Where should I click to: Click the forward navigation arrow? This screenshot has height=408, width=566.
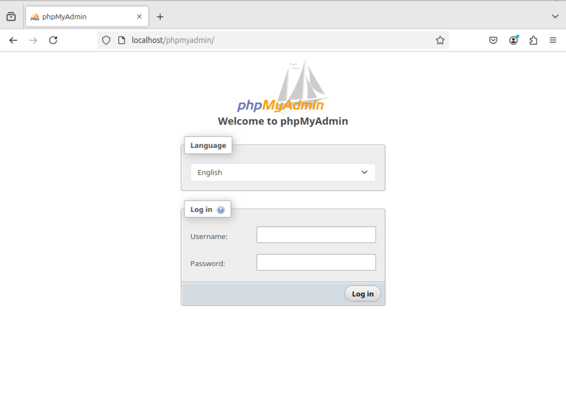pos(33,40)
